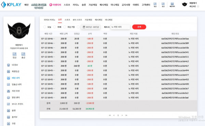
Task: Click the 내 정보 sidebar icon
Action: click(x=9, y=65)
